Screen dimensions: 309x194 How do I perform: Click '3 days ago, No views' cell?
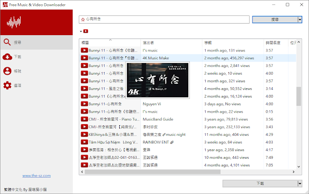[223, 104]
